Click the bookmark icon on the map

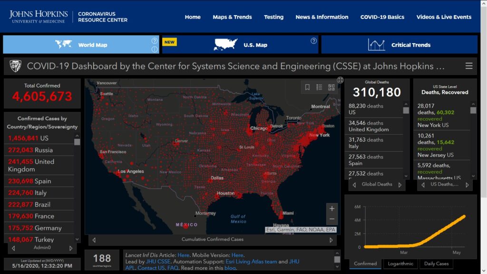(x=307, y=88)
